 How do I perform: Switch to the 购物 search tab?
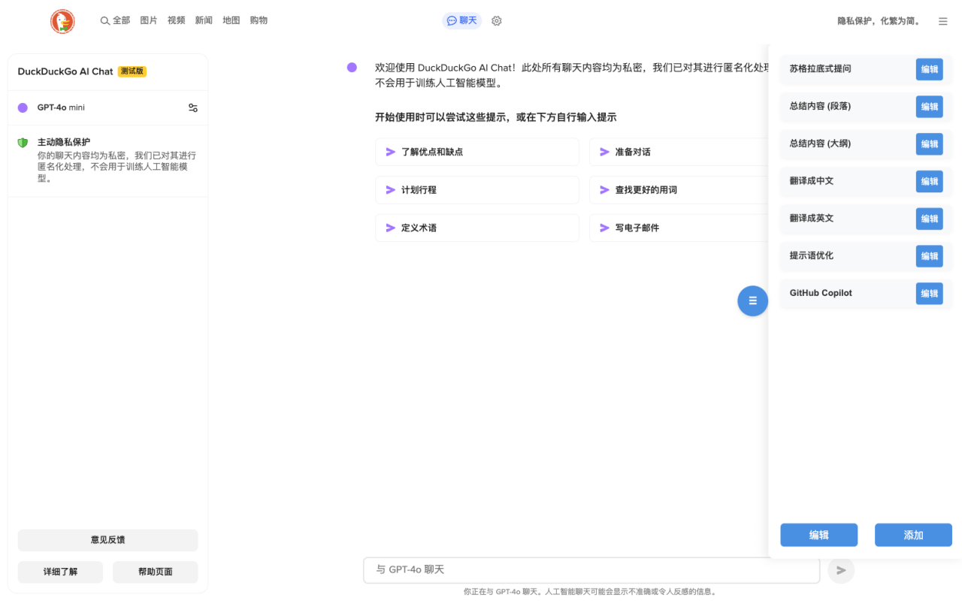(x=259, y=20)
